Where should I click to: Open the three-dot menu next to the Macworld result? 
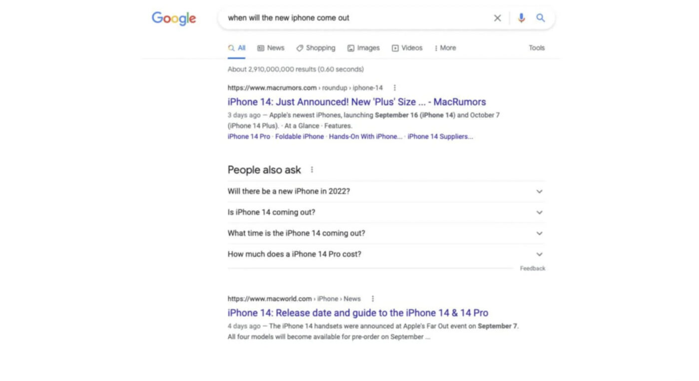click(x=372, y=298)
